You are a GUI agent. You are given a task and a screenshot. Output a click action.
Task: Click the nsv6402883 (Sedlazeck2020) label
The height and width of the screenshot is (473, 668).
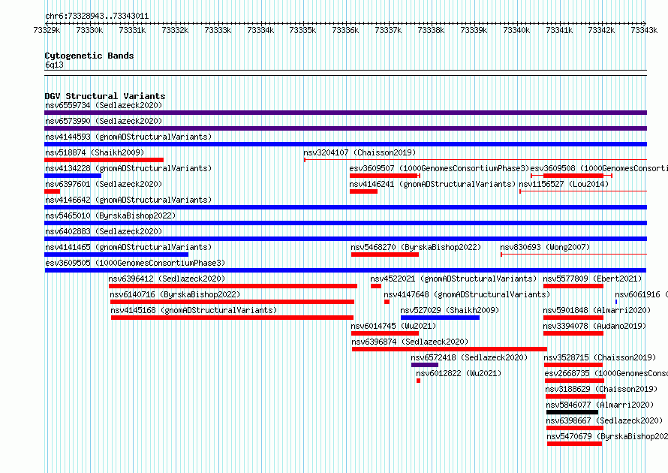point(104,231)
